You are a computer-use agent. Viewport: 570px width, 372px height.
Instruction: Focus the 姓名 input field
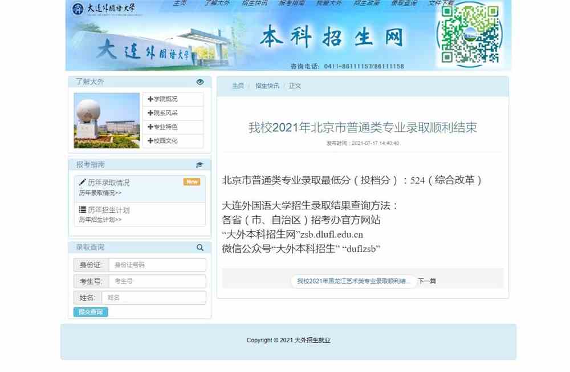[x=154, y=298]
